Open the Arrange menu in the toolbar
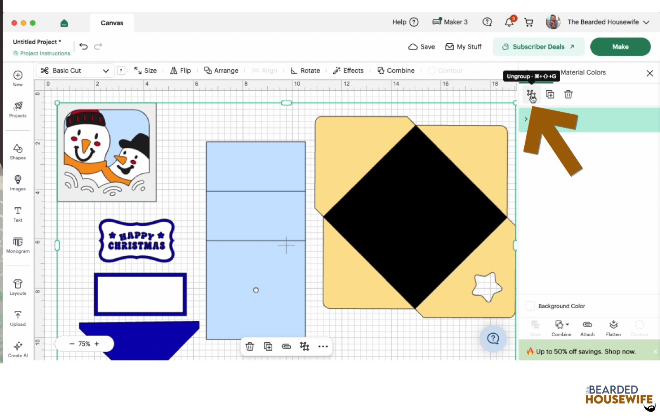Viewport: 660px width, 419px height. point(222,70)
